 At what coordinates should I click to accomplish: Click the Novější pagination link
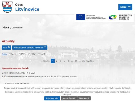pyautogui.click(x=45, y=61)
